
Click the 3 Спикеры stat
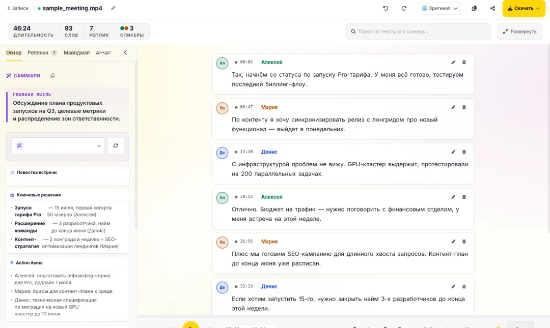(131, 32)
